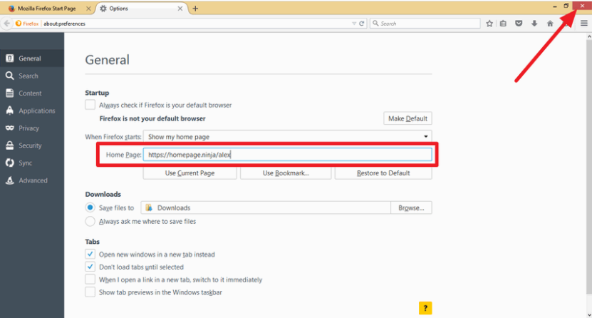Image resolution: width=592 pixels, height=318 pixels.
Task: Close the Mozilla Firefox Start Page tab
Action: click(x=88, y=9)
